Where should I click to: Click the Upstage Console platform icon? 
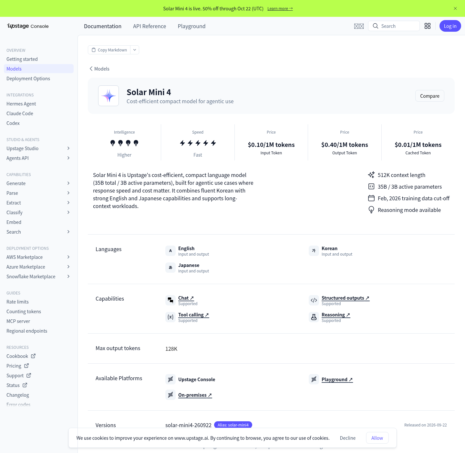[x=170, y=379]
